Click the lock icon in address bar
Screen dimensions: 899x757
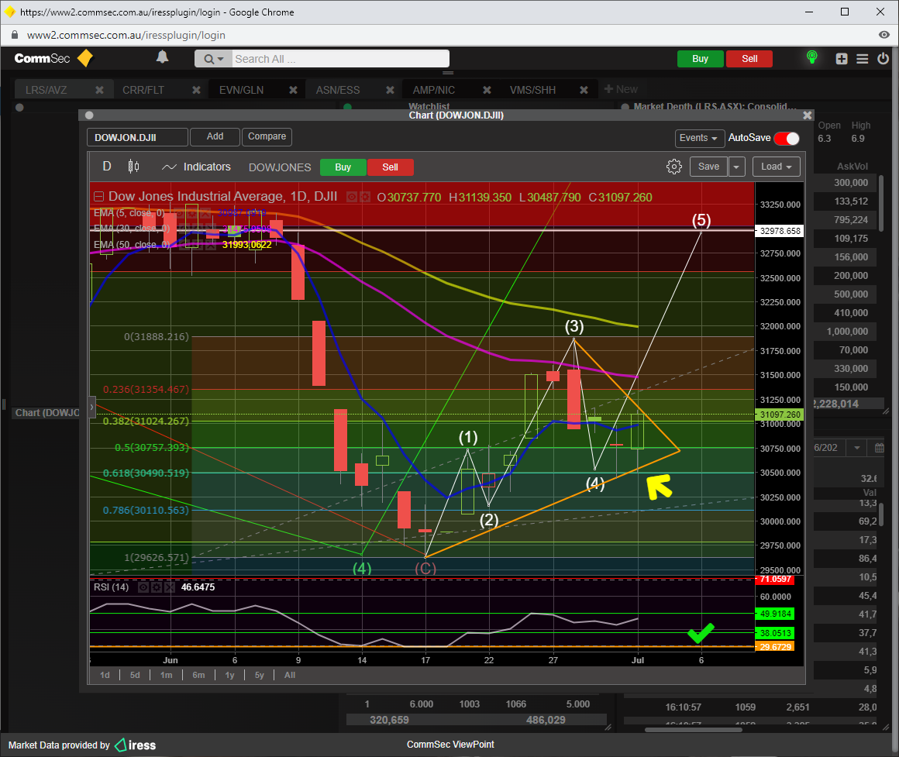(x=15, y=35)
